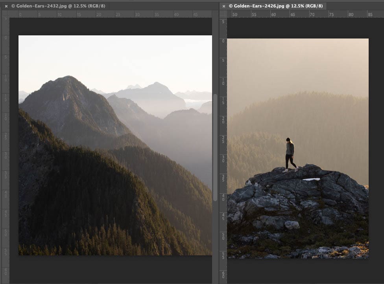Close the Golden-Ears-2432.jpg document tab
This screenshot has width=384, height=284.
point(6,6)
